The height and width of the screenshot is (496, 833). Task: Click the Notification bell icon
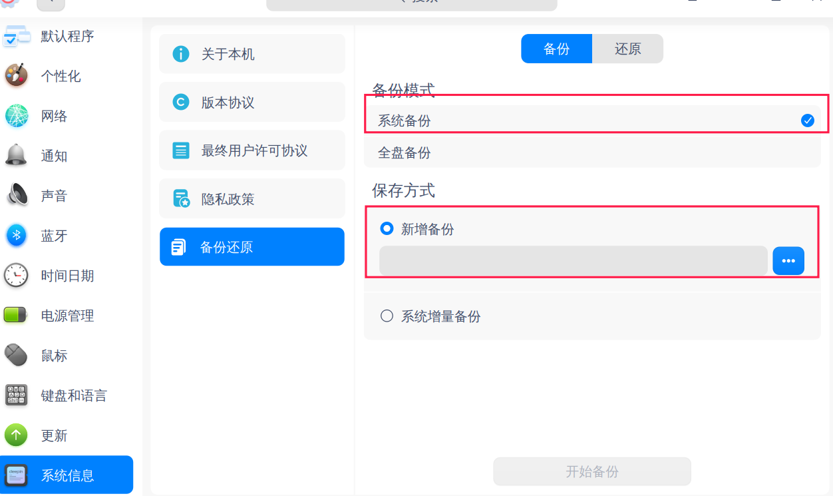click(x=16, y=156)
